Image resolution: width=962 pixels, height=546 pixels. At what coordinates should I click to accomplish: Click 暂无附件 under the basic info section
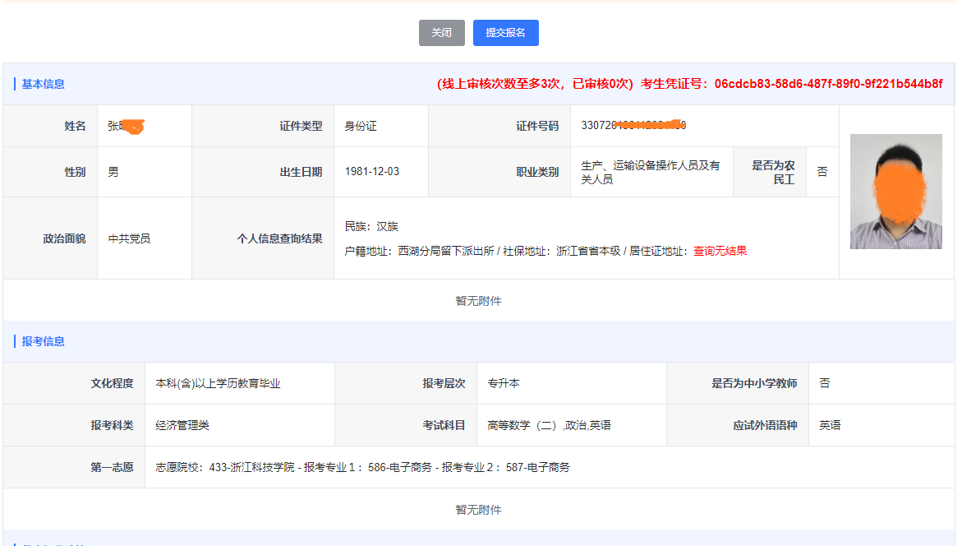(478, 301)
